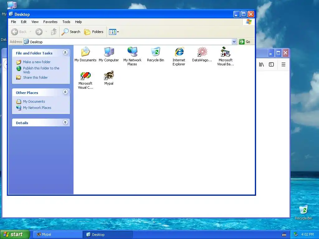Image resolution: width=319 pixels, height=239 pixels.
Task: Toggle the sidebar icon in the Mypal window
Action: (271, 64)
